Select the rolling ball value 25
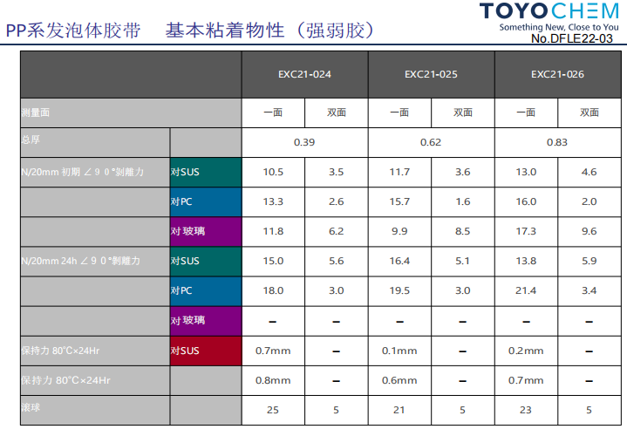 tap(273, 409)
